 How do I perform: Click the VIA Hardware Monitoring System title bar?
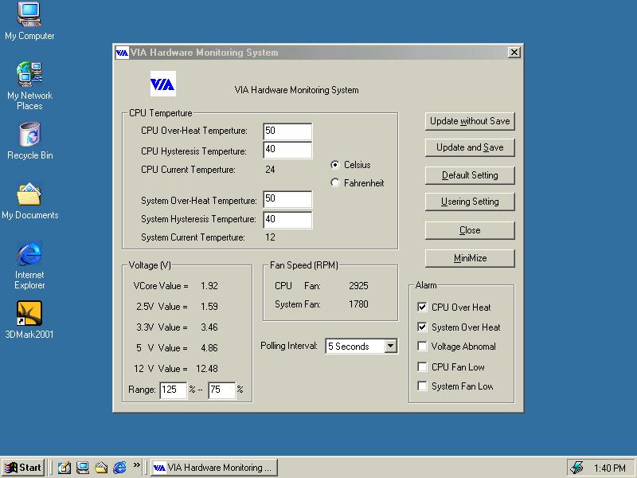click(x=318, y=53)
